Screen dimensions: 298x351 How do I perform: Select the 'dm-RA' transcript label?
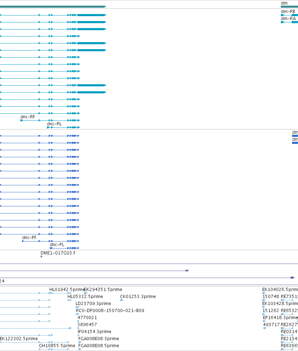coord(289,19)
